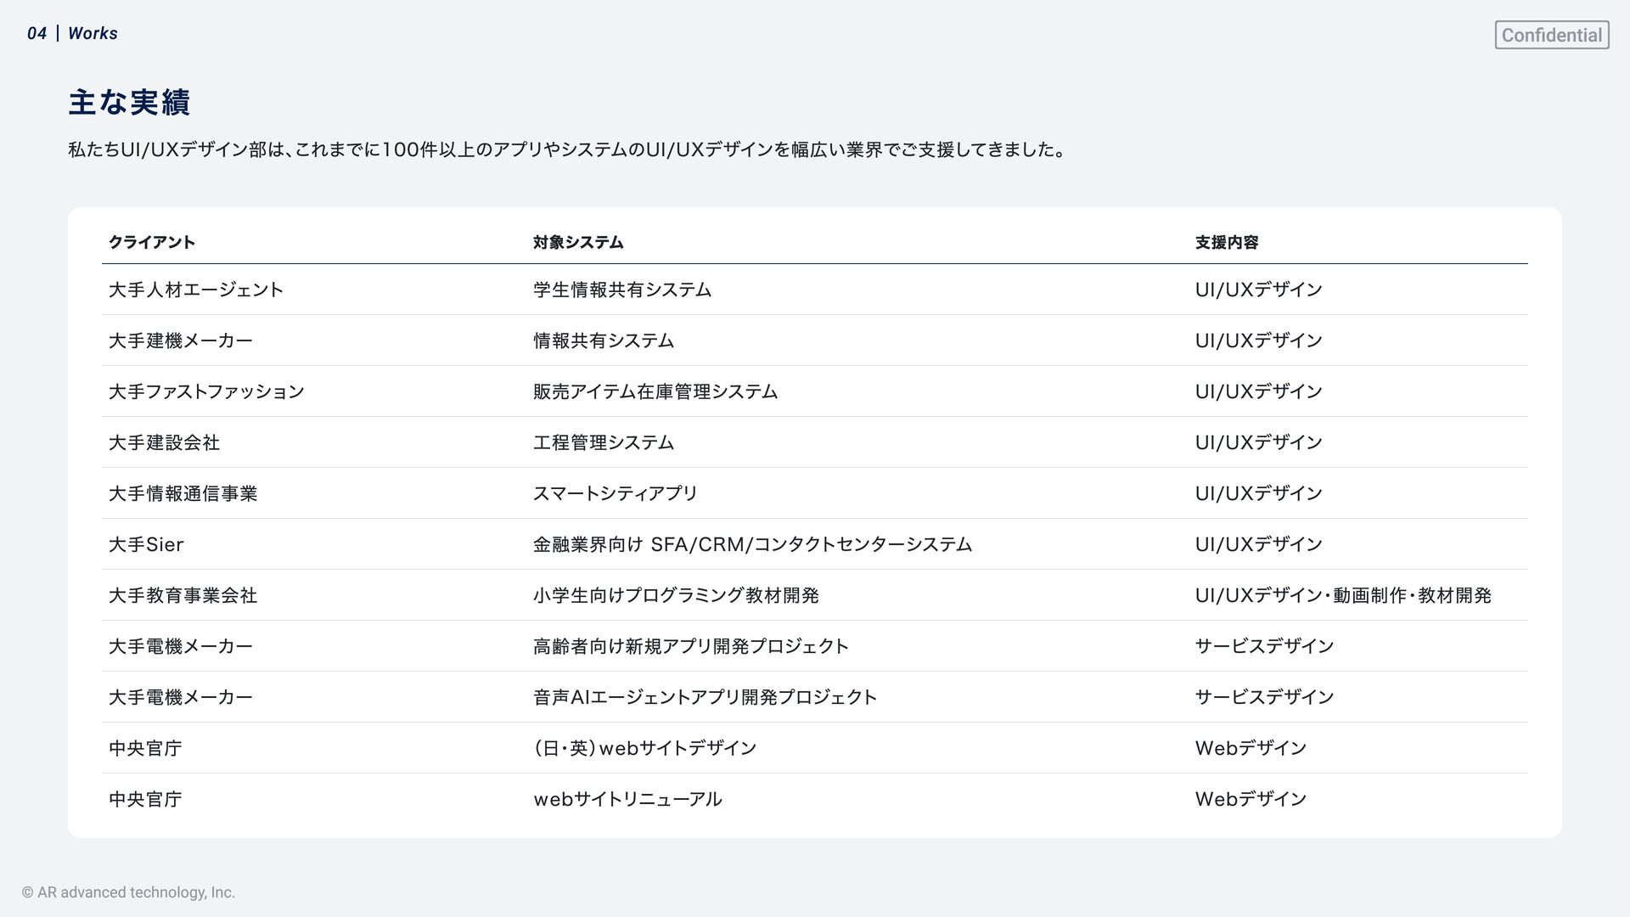Click 販売アイテム在庫管理システム text

tap(655, 391)
